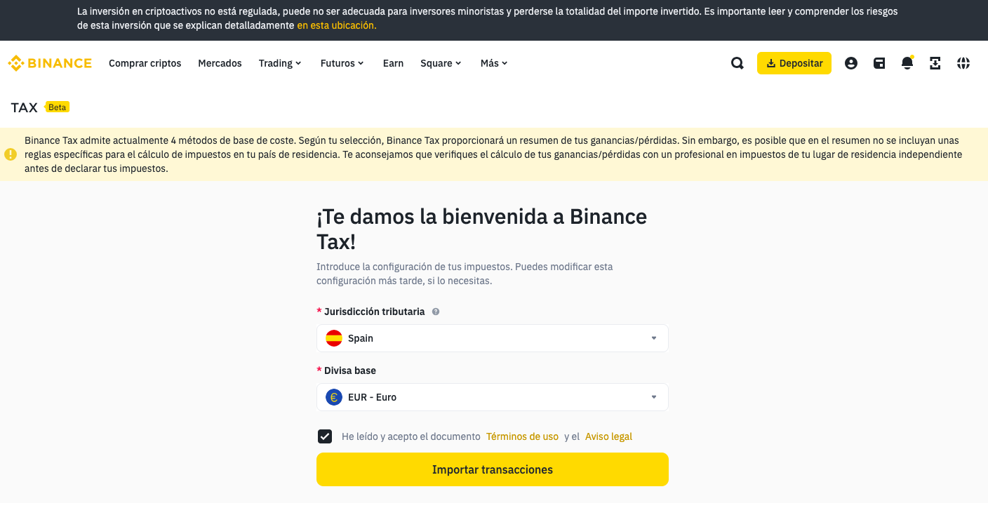Image resolution: width=988 pixels, height=515 pixels.
Task: Open the user profile icon
Action: (x=851, y=63)
